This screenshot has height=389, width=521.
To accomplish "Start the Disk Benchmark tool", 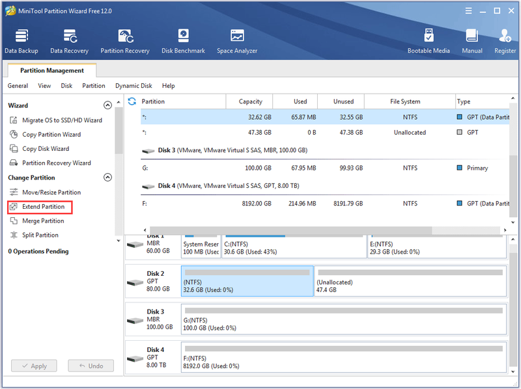I will pyautogui.click(x=183, y=41).
